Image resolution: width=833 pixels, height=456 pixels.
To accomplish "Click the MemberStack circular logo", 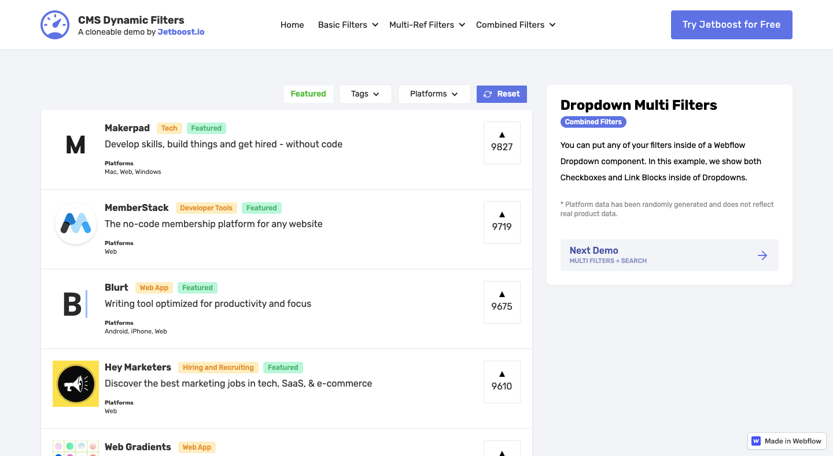I will (x=75, y=223).
